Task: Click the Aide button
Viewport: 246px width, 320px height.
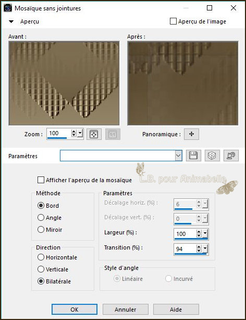Action: [176, 310]
